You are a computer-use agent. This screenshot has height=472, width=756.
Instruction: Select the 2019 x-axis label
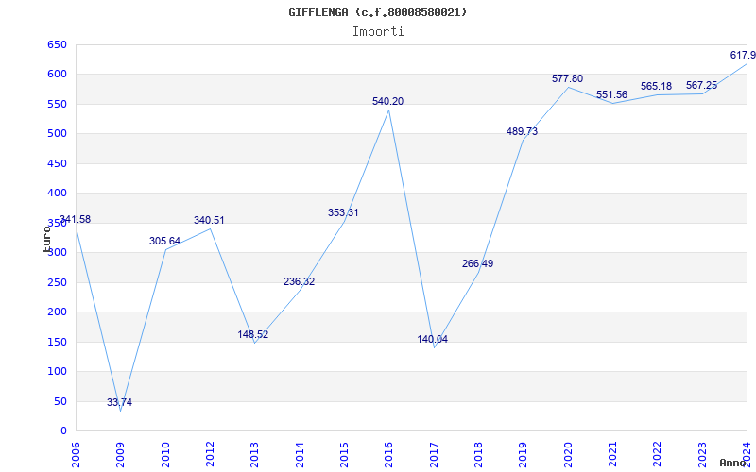(524, 455)
